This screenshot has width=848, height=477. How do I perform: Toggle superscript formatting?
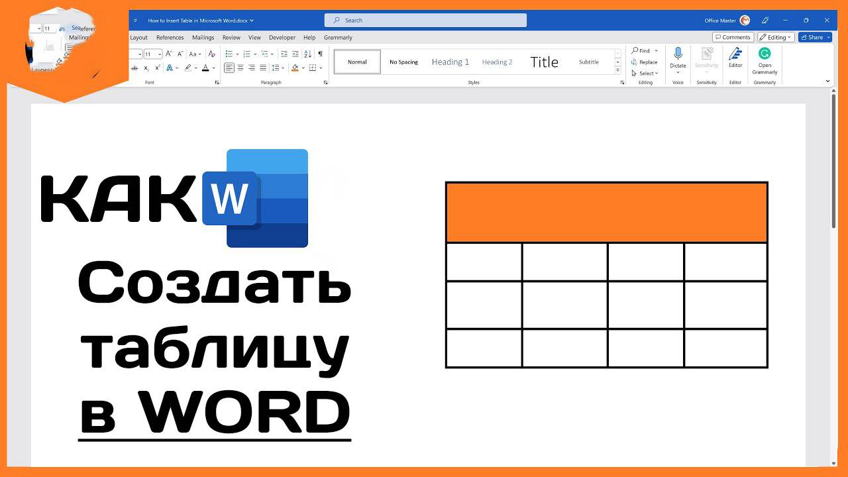pos(158,68)
